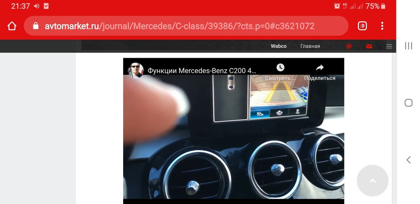420x204 pixels.
Task: Open the tab switcher button
Action: click(362, 26)
